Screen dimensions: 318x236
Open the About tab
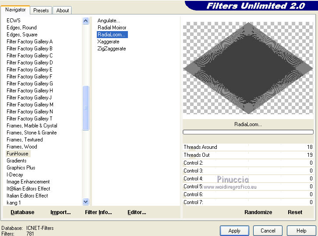tap(63, 11)
